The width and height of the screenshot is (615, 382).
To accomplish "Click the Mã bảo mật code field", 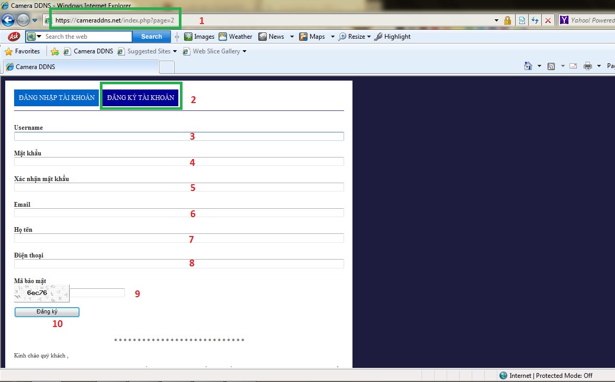I will coord(97,293).
